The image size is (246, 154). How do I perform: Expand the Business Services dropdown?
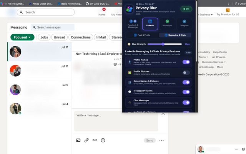pyautogui.click(x=214, y=62)
